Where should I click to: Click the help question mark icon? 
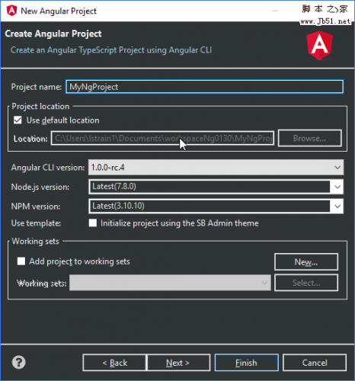pyautogui.click(x=19, y=362)
